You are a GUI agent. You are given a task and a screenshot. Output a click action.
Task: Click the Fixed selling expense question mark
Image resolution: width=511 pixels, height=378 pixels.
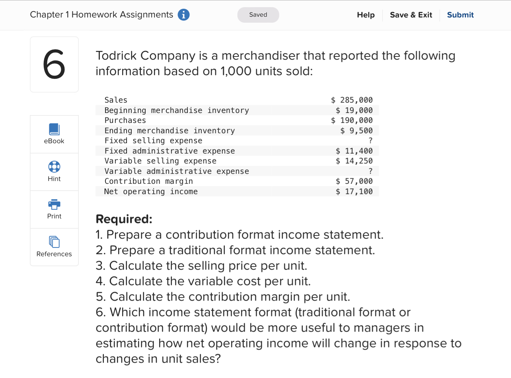tap(371, 140)
